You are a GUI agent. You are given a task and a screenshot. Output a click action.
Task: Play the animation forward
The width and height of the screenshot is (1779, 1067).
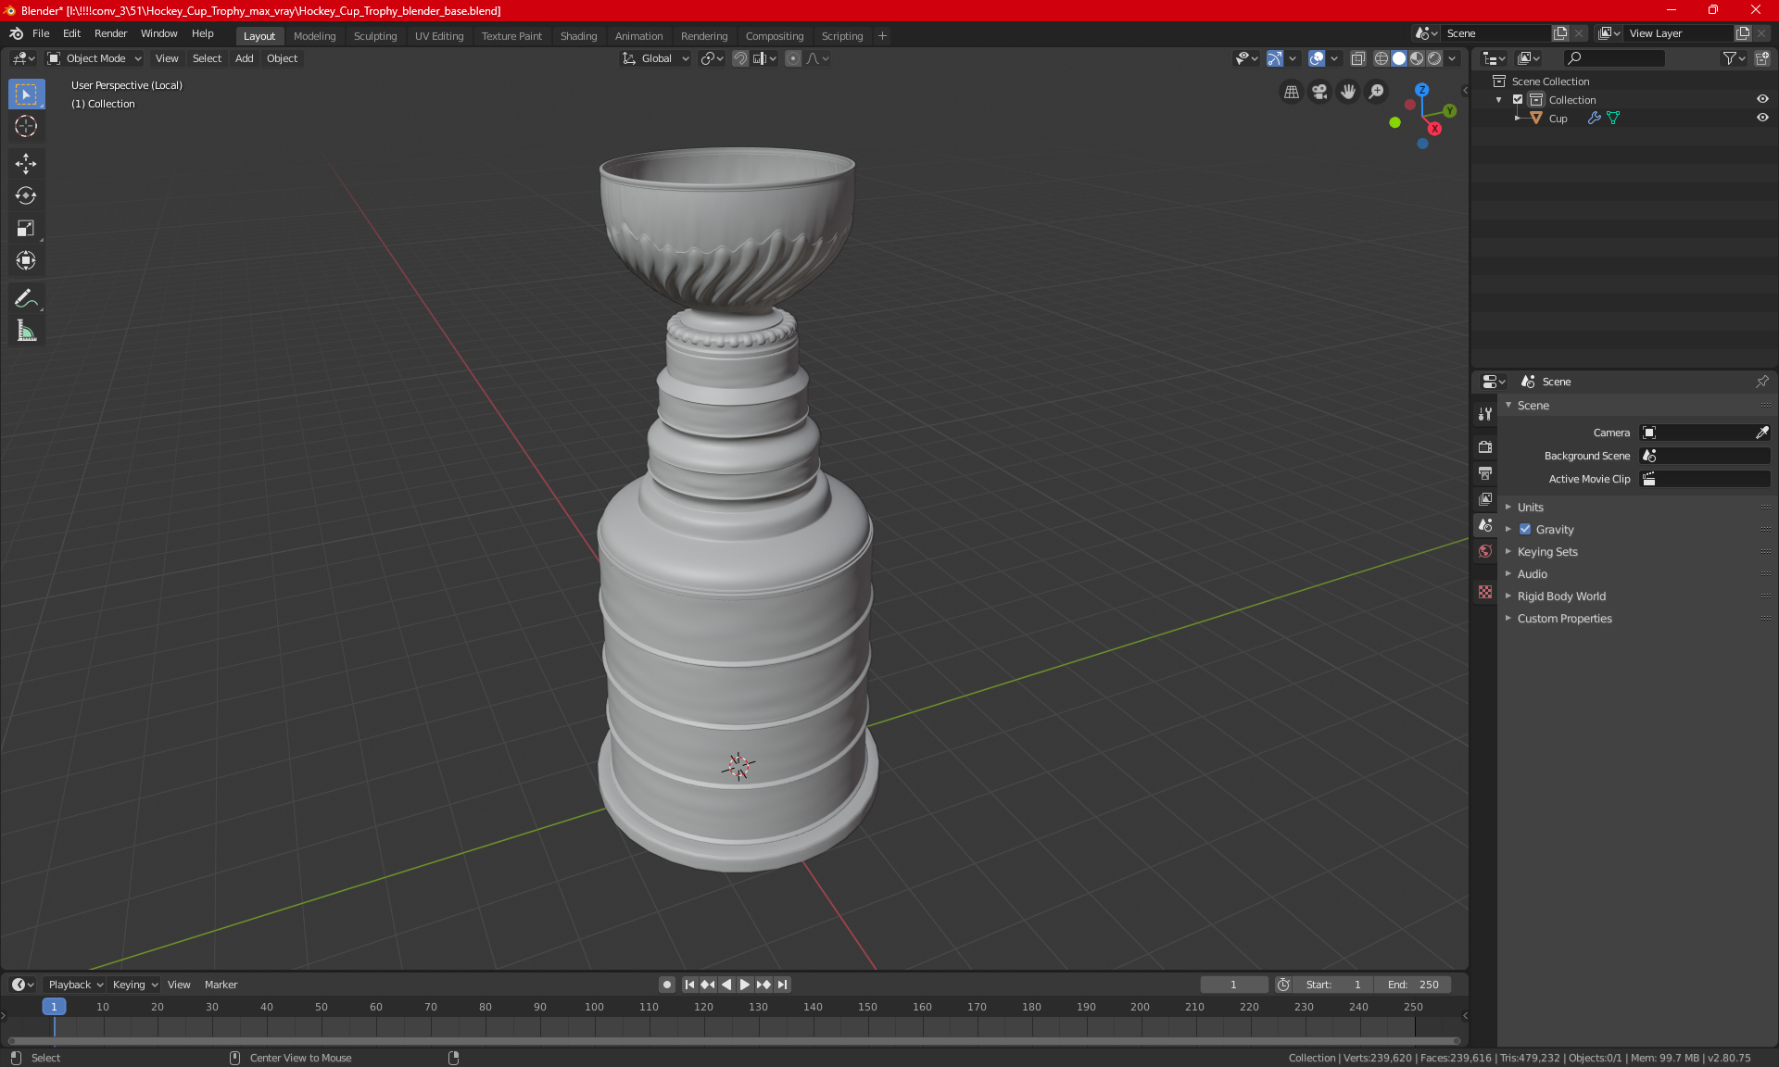745,985
